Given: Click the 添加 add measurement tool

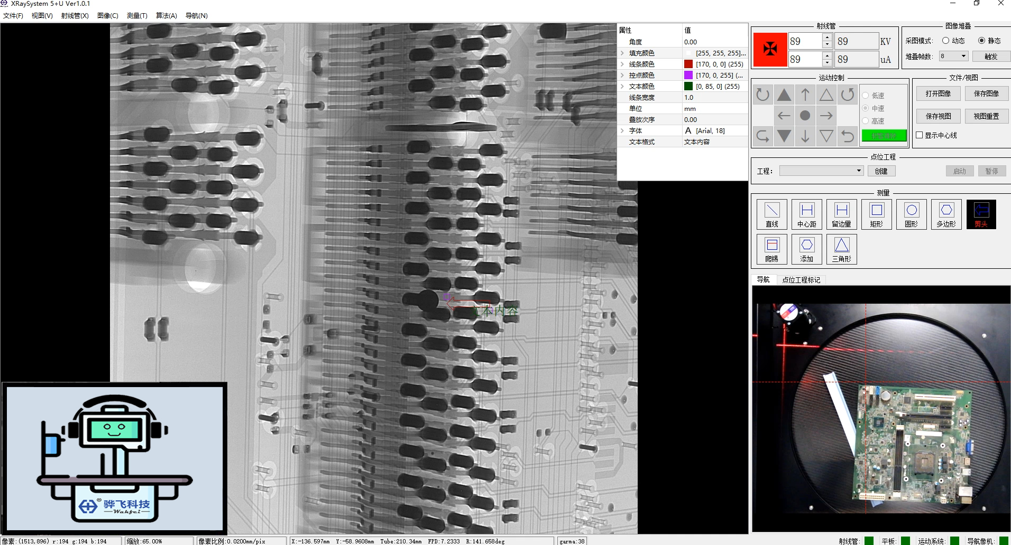Looking at the screenshot, I should tap(807, 249).
